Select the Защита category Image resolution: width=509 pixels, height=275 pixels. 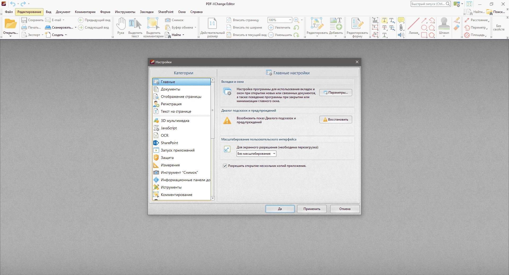(x=182, y=158)
